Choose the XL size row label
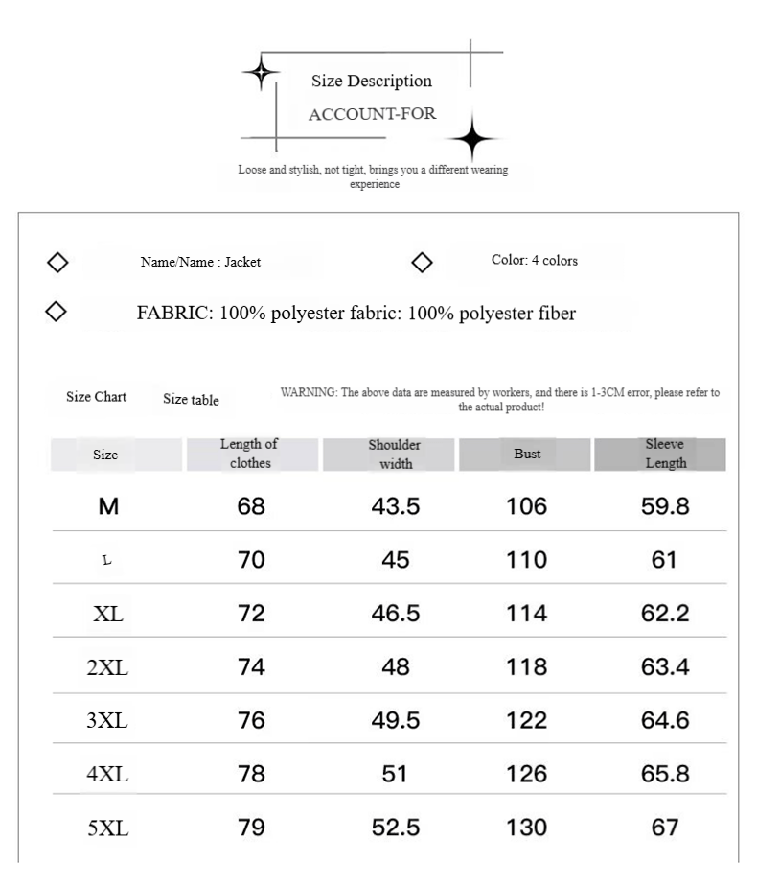The width and height of the screenshot is (757, 886). 108,614
